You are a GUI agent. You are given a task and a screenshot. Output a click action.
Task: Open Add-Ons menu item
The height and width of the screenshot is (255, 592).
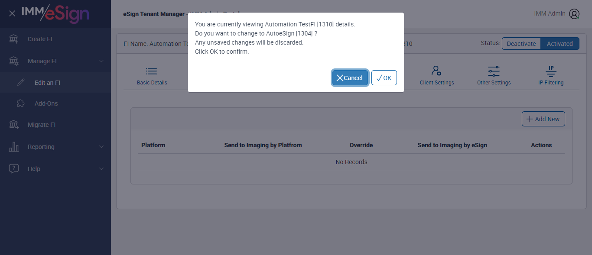point(55,103)
